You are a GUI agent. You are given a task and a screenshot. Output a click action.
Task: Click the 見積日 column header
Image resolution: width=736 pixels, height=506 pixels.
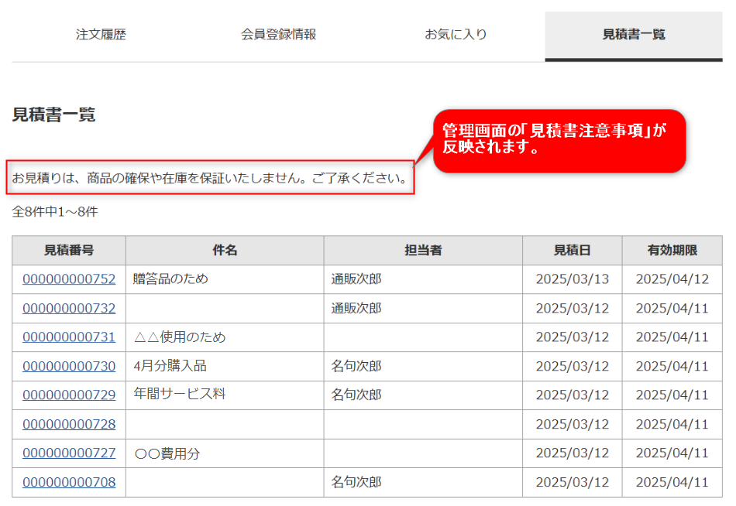572,251
